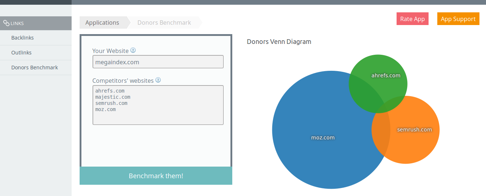Click majestic.com line in competitors list
This screenshot has height=196, width=486.
pyautogui.click(x=113, y=97)
